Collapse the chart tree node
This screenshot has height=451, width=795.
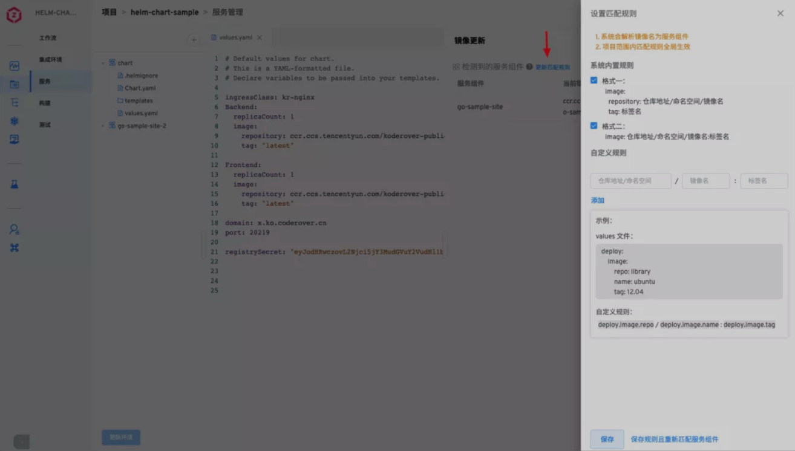coord(103,63)
